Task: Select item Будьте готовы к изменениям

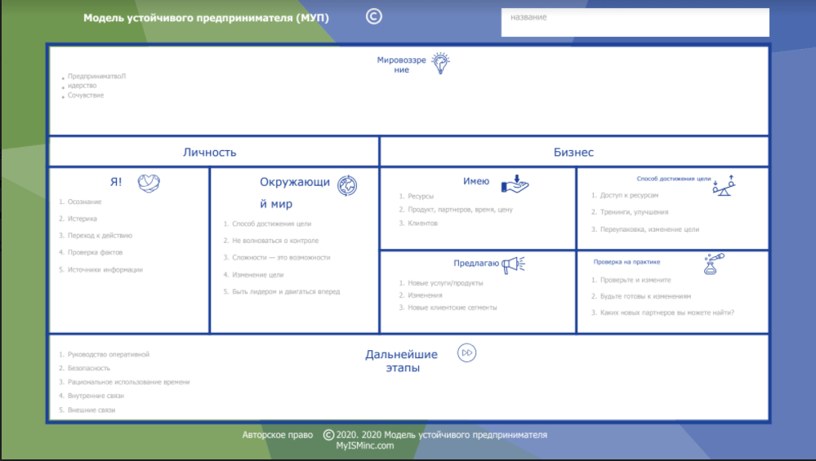Action: tap(645, 296)
